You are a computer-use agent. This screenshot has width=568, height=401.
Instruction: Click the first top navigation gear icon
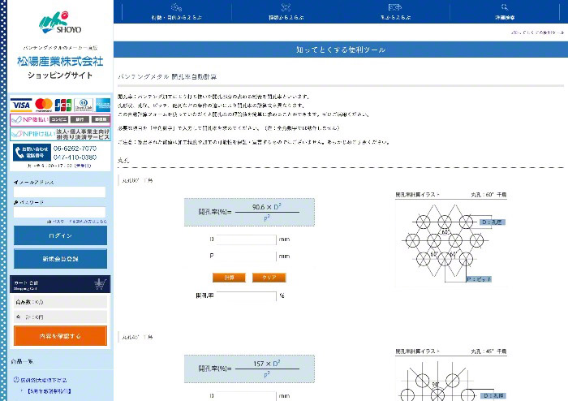(176, 7)
